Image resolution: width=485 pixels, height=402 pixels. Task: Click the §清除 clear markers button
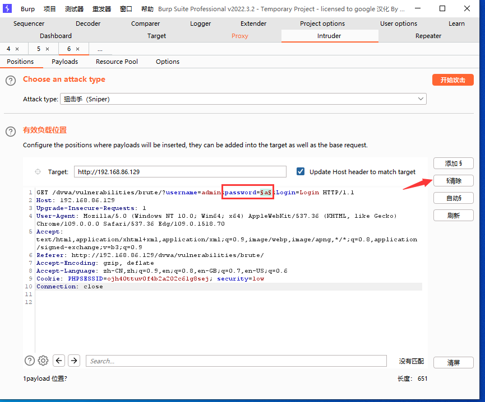coord(453,181)
